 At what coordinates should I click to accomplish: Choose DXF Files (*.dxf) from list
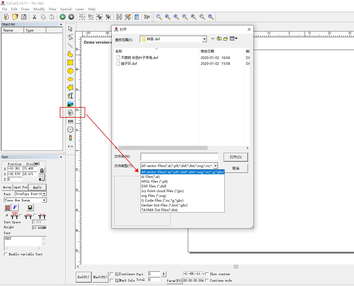pyautogui.click(x=154, y=186)
